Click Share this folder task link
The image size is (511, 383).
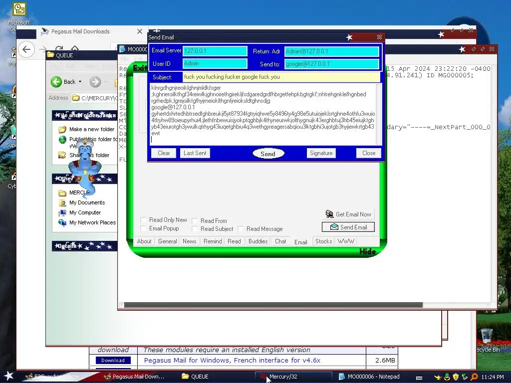pyautogui.click(x=89, y=156)
